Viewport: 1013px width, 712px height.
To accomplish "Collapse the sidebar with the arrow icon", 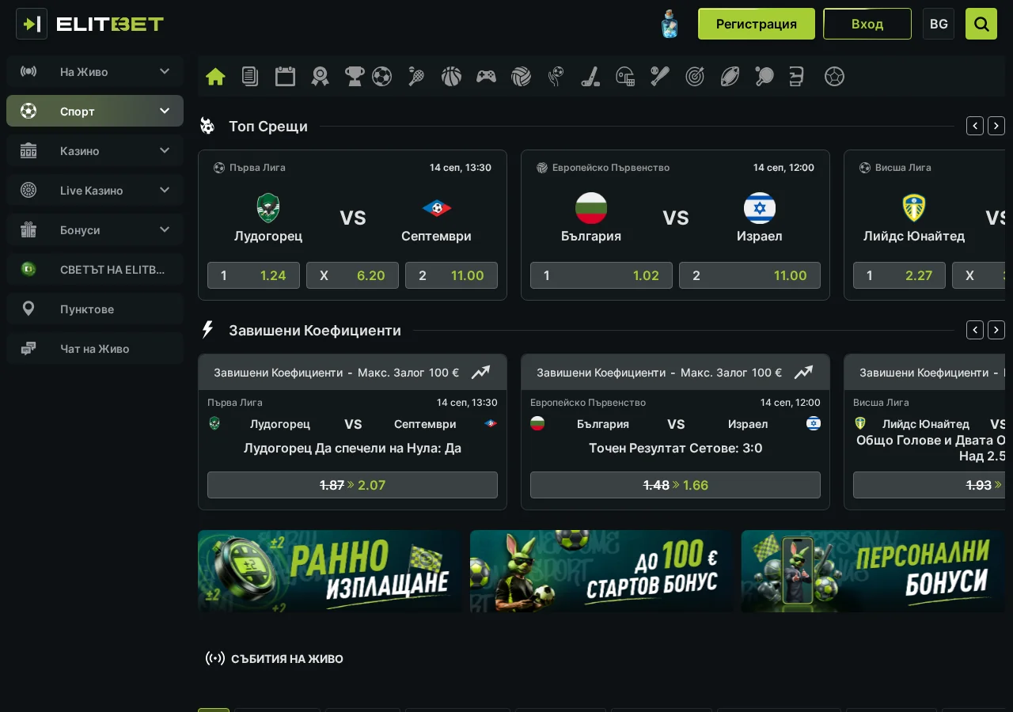I will click(32, 24).
